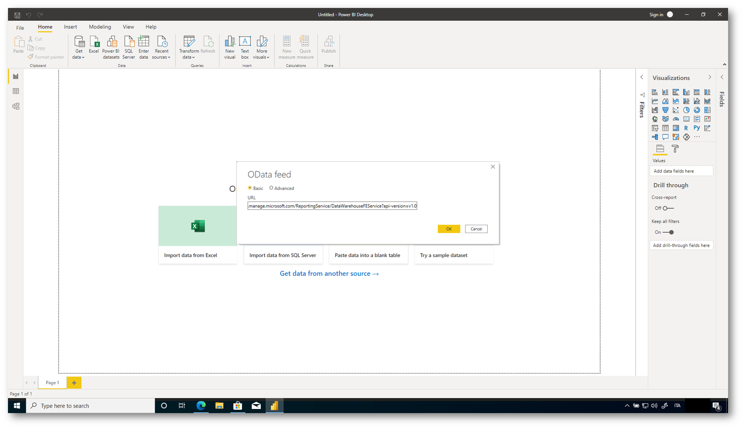The image size is (744, 429).
Task: Open the Fields well tab icon
Action: click(660, 149)
